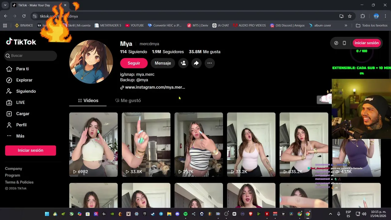Open the video with 33.8K views
This screenshot has height=220, width=391.
146,145
